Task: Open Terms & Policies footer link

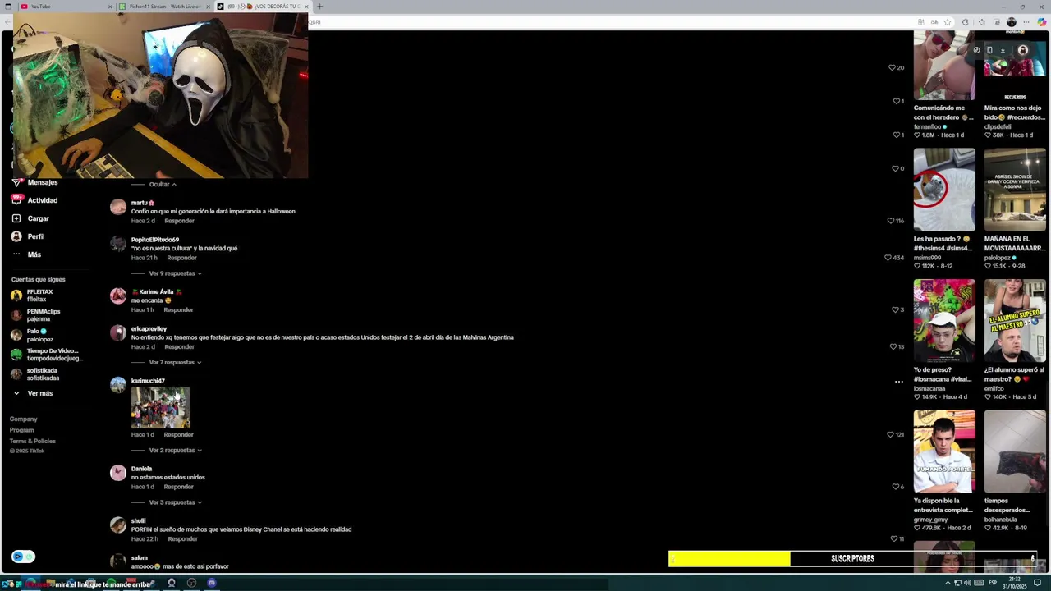Action: click(x=33, y=442)
